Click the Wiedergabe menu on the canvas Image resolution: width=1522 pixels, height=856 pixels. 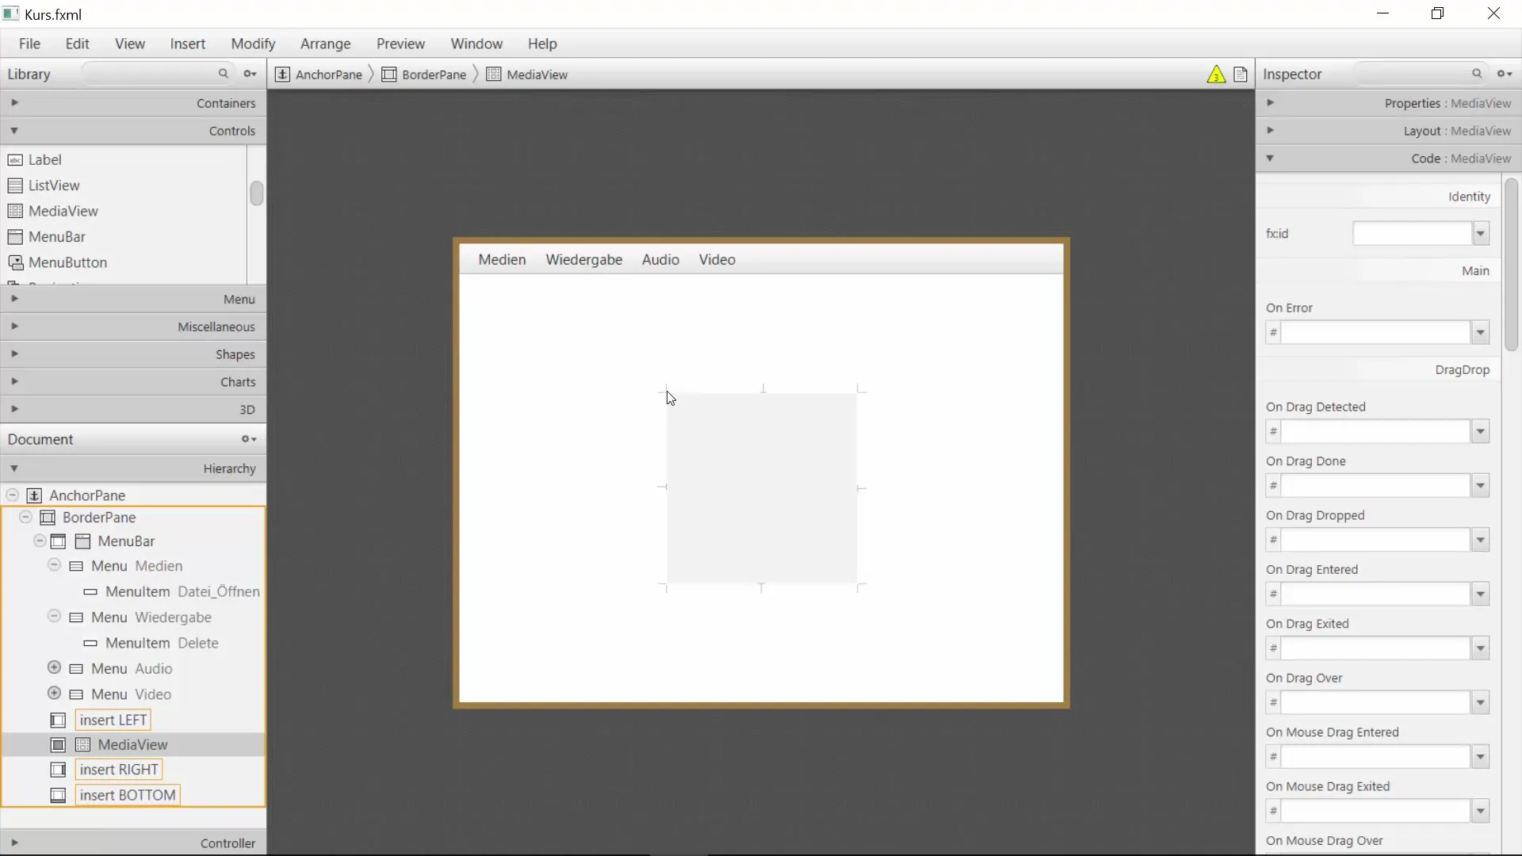[x=584, y=260]
